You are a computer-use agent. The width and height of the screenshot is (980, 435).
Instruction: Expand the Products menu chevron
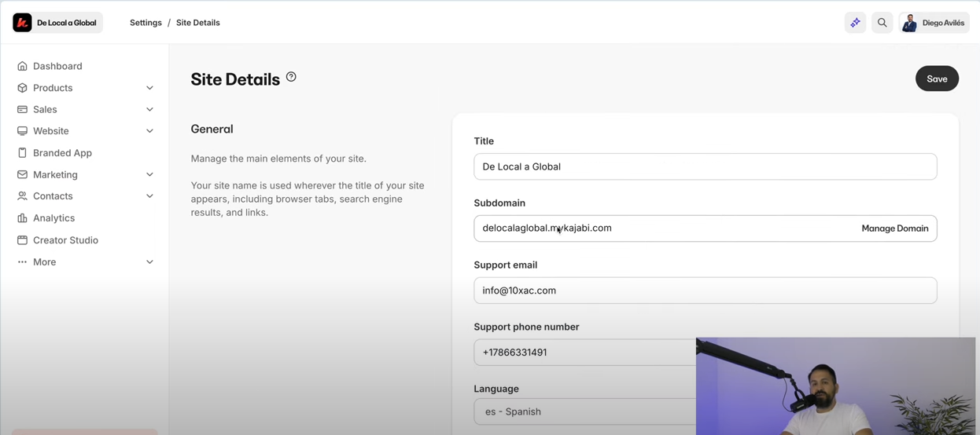tap(149, 88)
